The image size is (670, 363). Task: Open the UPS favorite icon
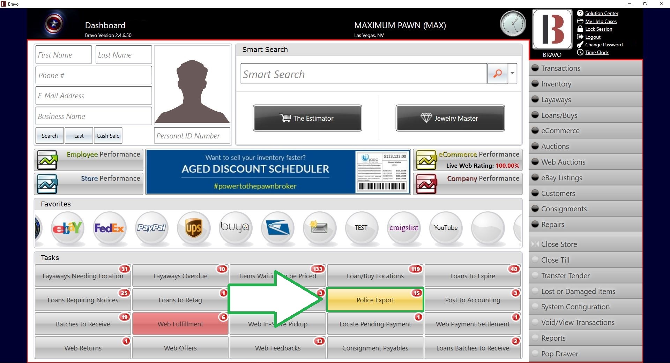click(194, 228)
